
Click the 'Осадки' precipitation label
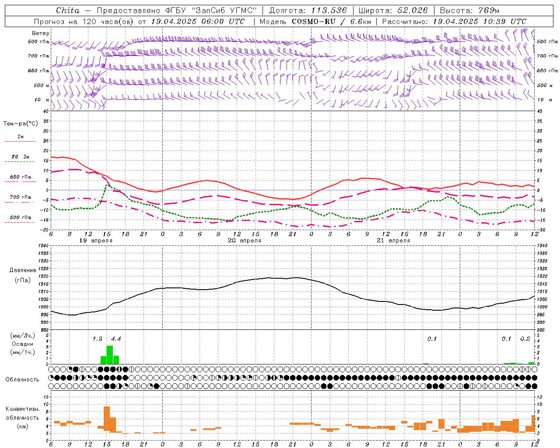(22, 344)
